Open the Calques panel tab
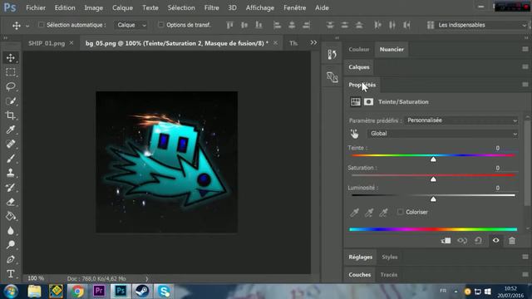The image size is (532, 299). pyautogui.click(x=359, y=67)
